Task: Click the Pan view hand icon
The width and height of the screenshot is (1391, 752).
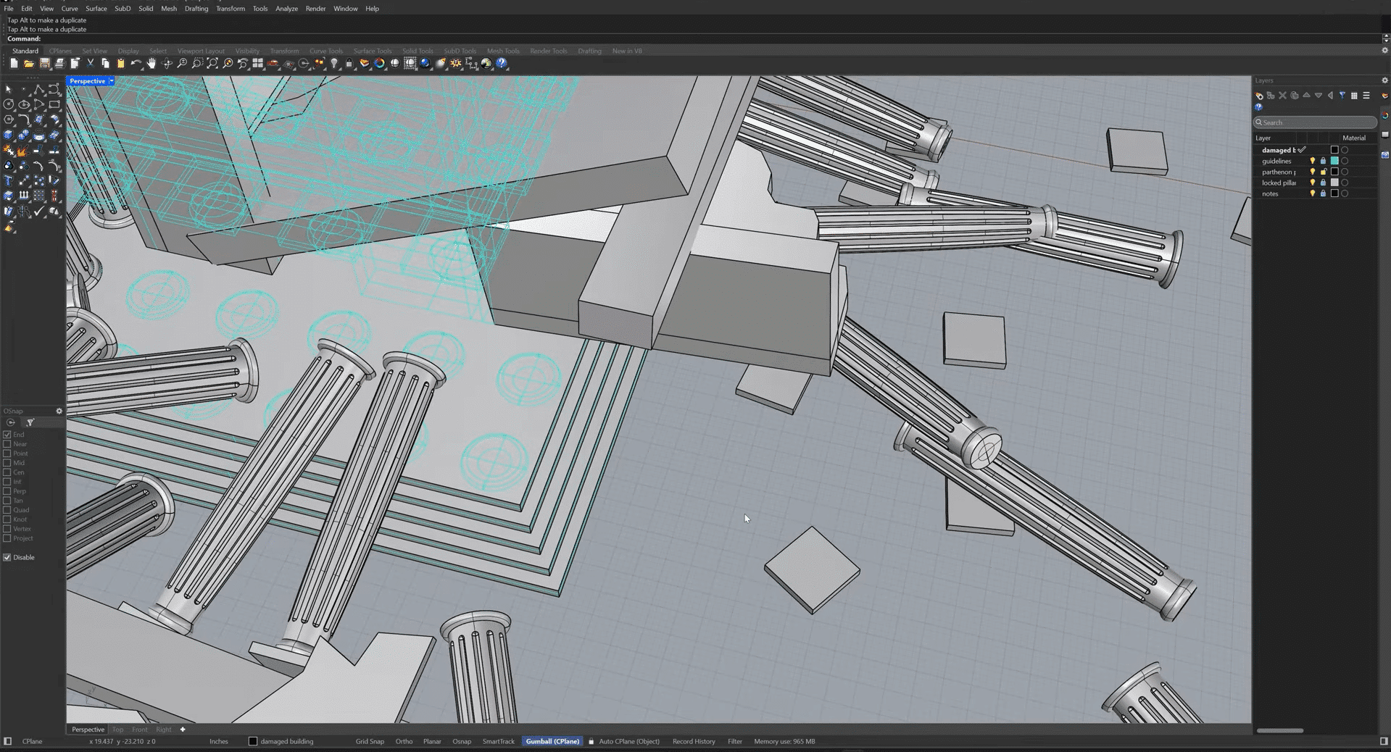Action: (151, 64)
